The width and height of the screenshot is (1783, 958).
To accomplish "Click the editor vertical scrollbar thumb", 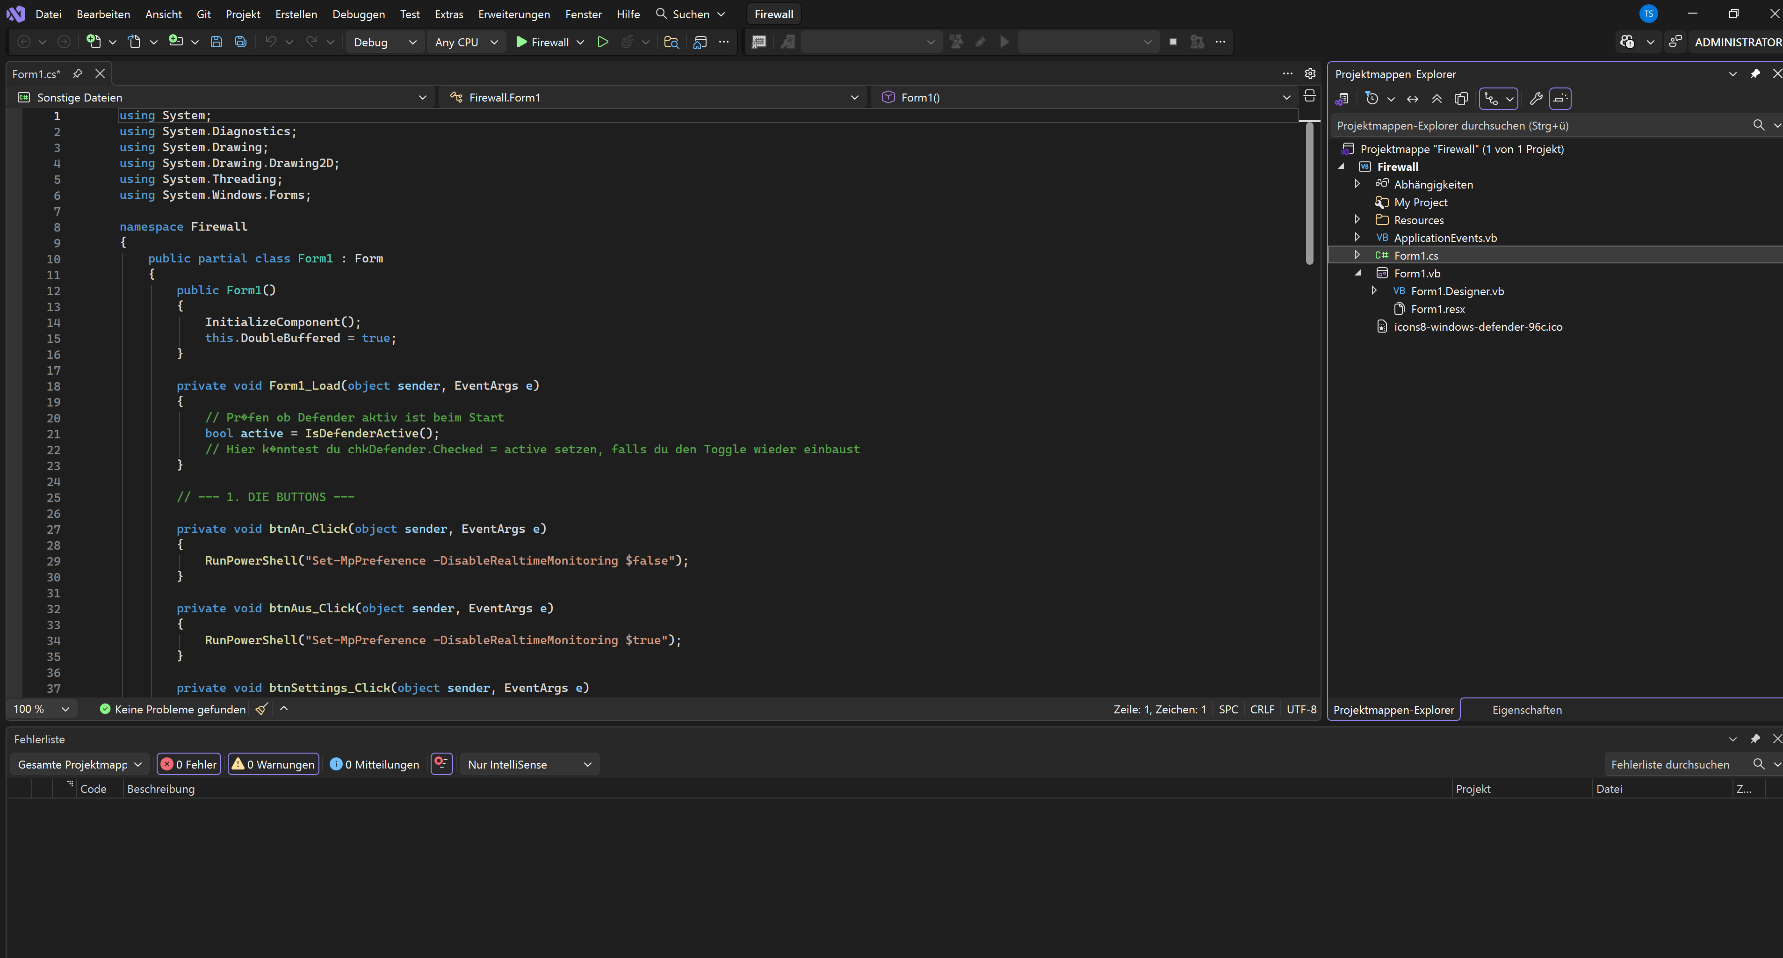I will tap(1309, 194).
